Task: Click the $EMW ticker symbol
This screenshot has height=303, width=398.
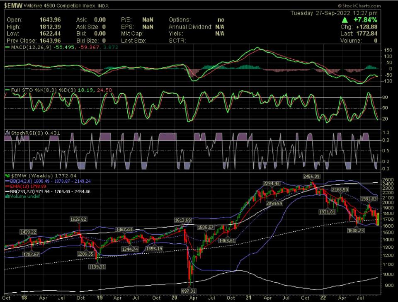Action: [13, 5]
